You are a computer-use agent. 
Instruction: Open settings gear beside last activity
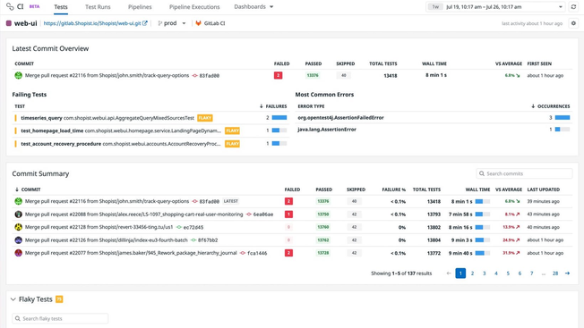point(573,23)
